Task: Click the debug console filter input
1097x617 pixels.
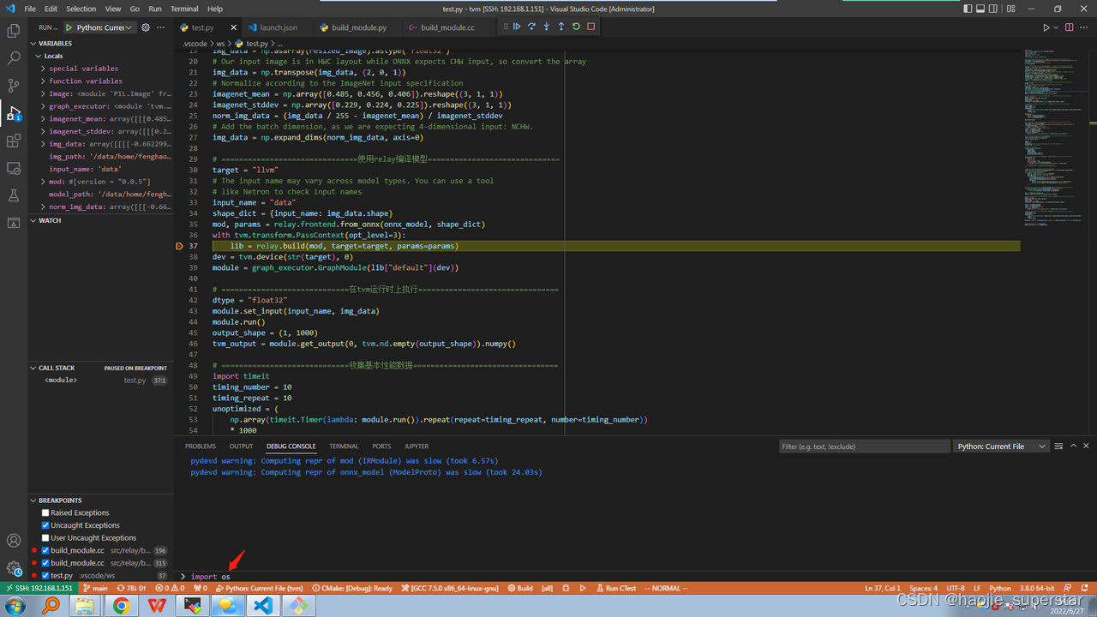Action: [864, 446]
